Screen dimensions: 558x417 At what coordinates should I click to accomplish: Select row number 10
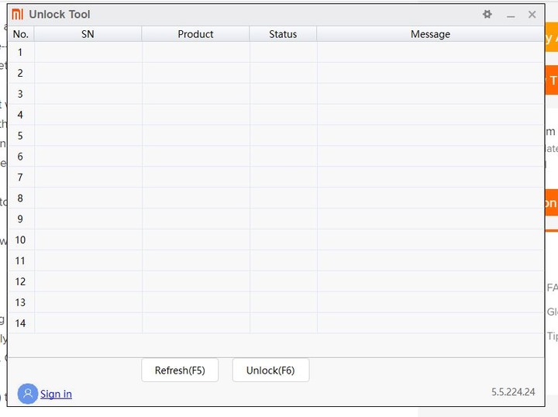tap(276, 240)
